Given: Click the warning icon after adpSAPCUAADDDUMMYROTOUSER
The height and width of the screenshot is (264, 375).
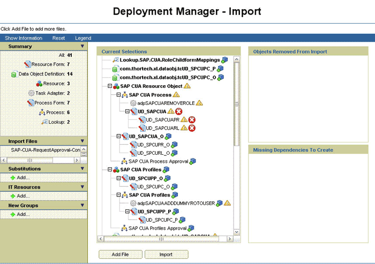Looking at the screenshot, I should click(227, 203).
